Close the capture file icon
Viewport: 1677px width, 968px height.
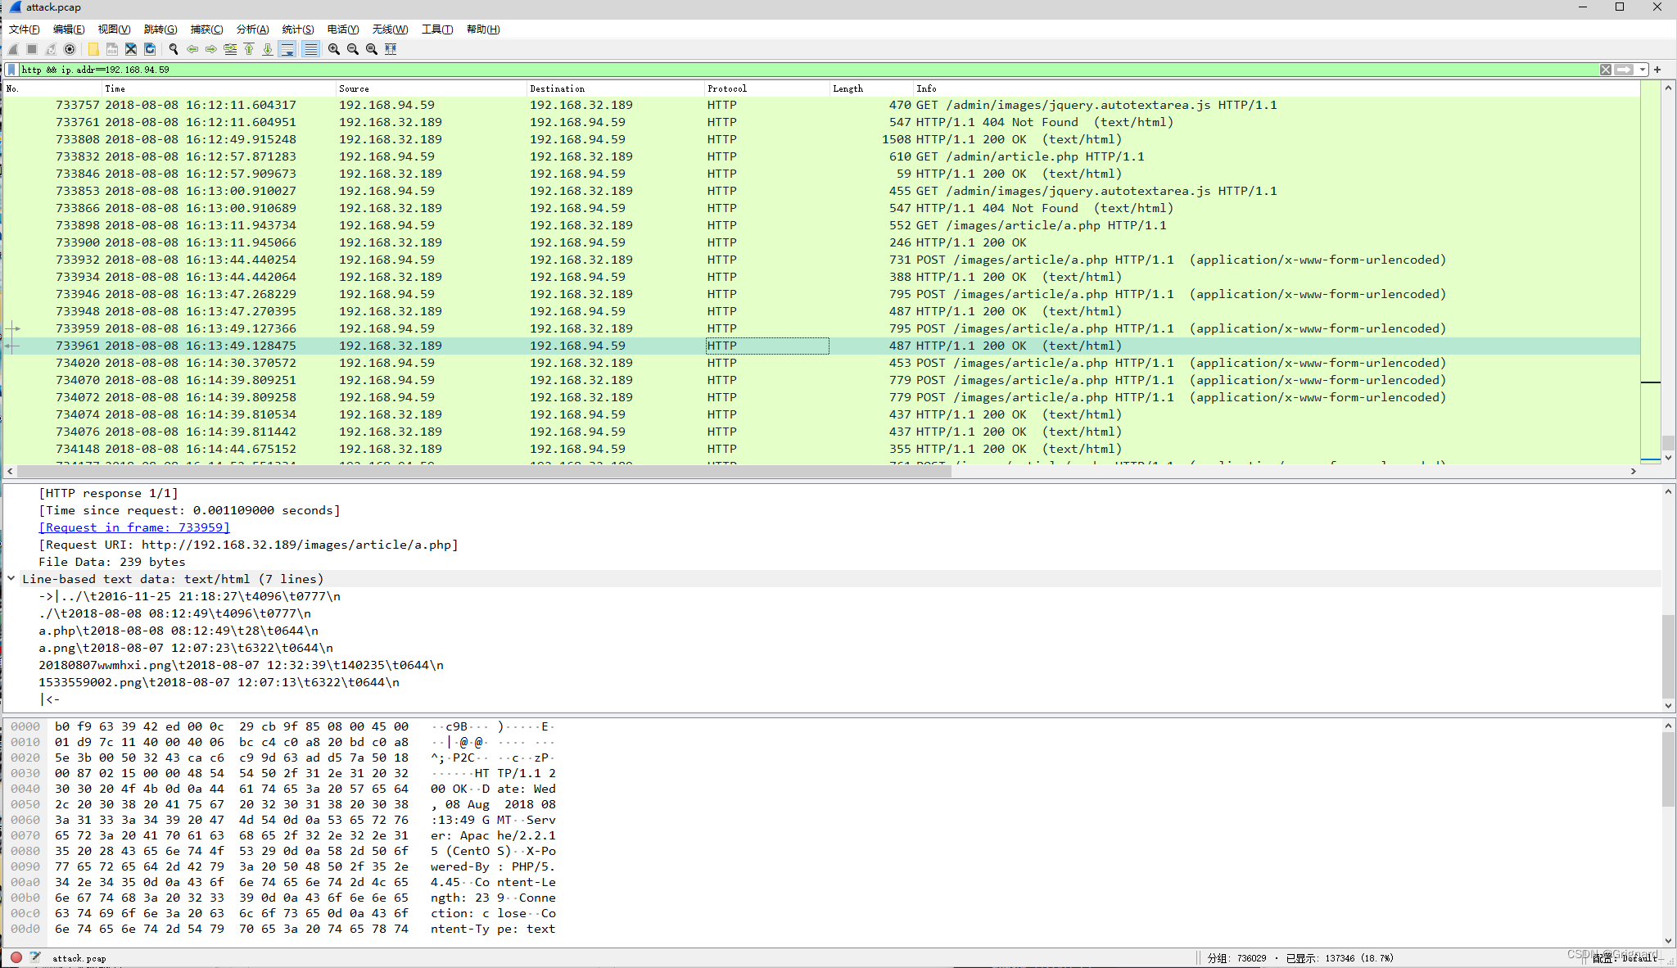point(131,49)
